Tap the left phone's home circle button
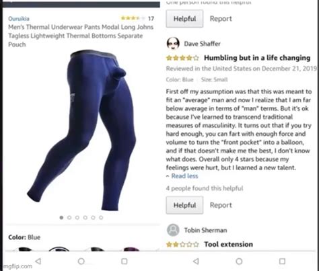Screen dimensions: 319x271 81,261
